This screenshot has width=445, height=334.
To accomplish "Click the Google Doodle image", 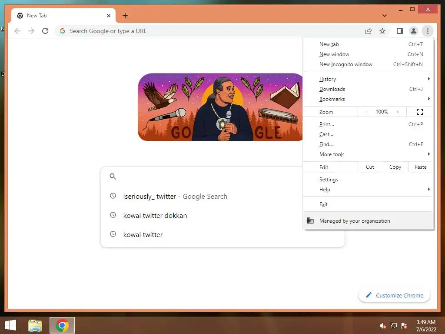I will point(220,107).
